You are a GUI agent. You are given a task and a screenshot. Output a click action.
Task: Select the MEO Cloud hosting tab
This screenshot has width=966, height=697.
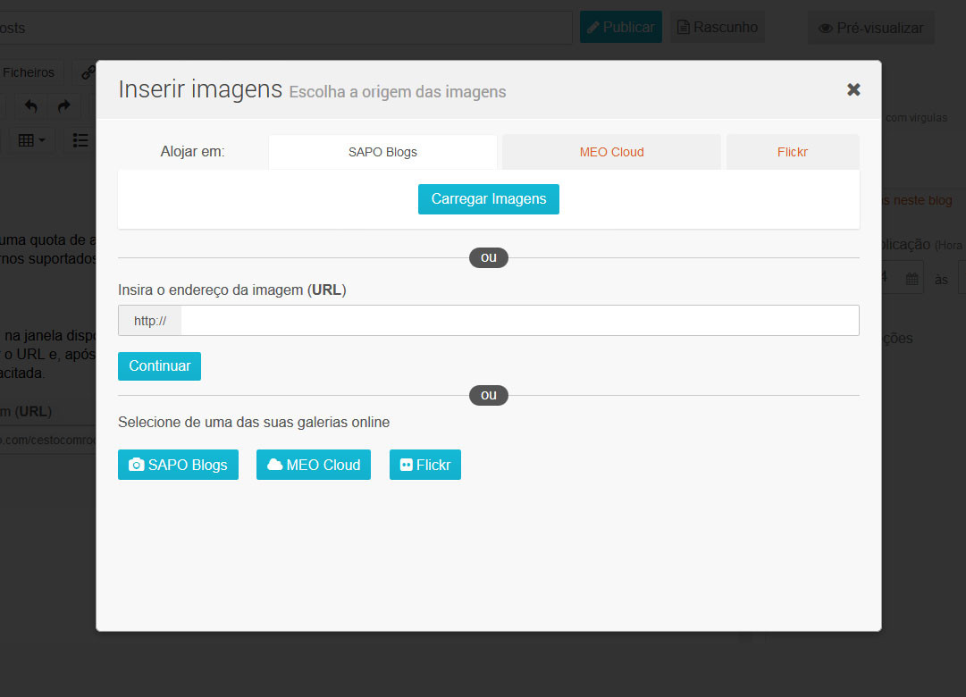(x=611, y=152)
